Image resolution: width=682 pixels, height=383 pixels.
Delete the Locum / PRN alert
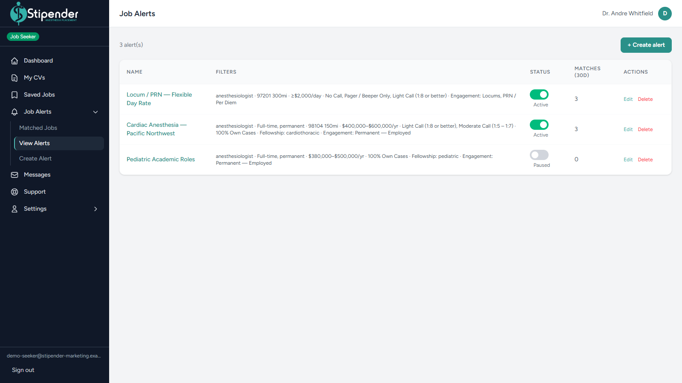pos(645,99)
